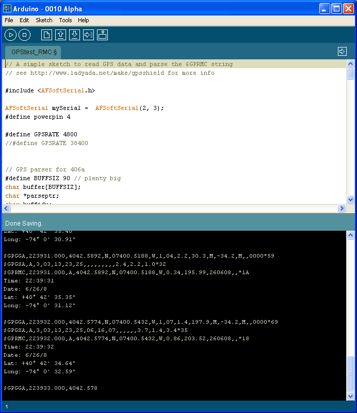Click the console output scroll-down arrow
Screen dimensions: 357x413
(x=350, y=395)
